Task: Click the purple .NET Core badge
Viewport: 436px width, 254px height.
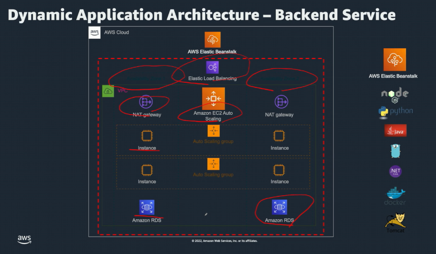Action: coord(395,171)
